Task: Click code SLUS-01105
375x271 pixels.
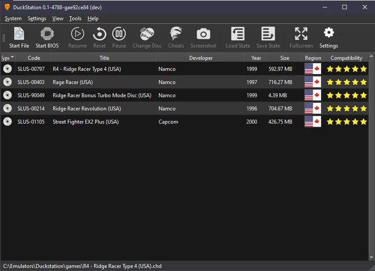Action: pos(31,121)
